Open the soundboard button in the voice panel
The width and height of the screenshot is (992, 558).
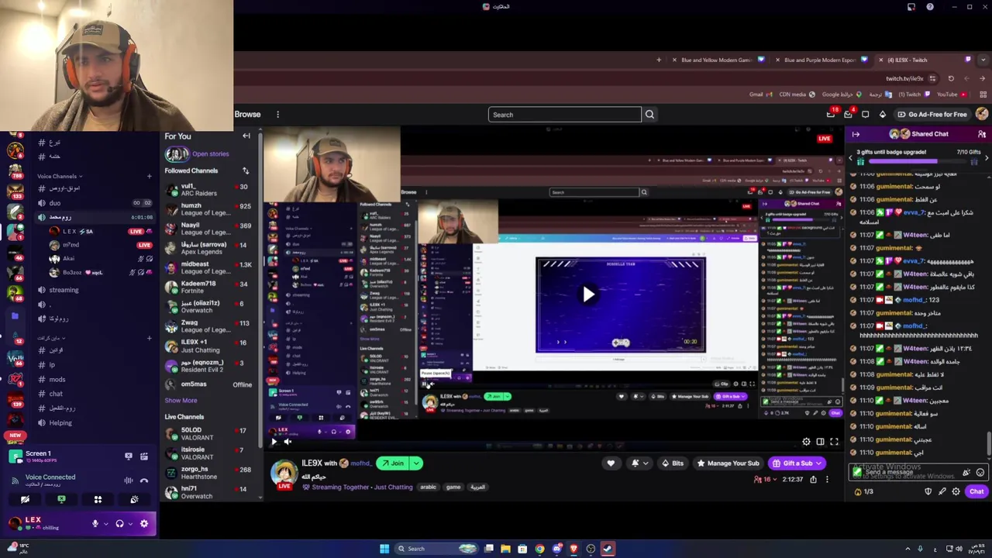point(134,500)
